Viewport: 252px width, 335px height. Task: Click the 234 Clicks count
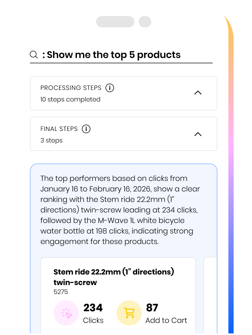(93, 308)
